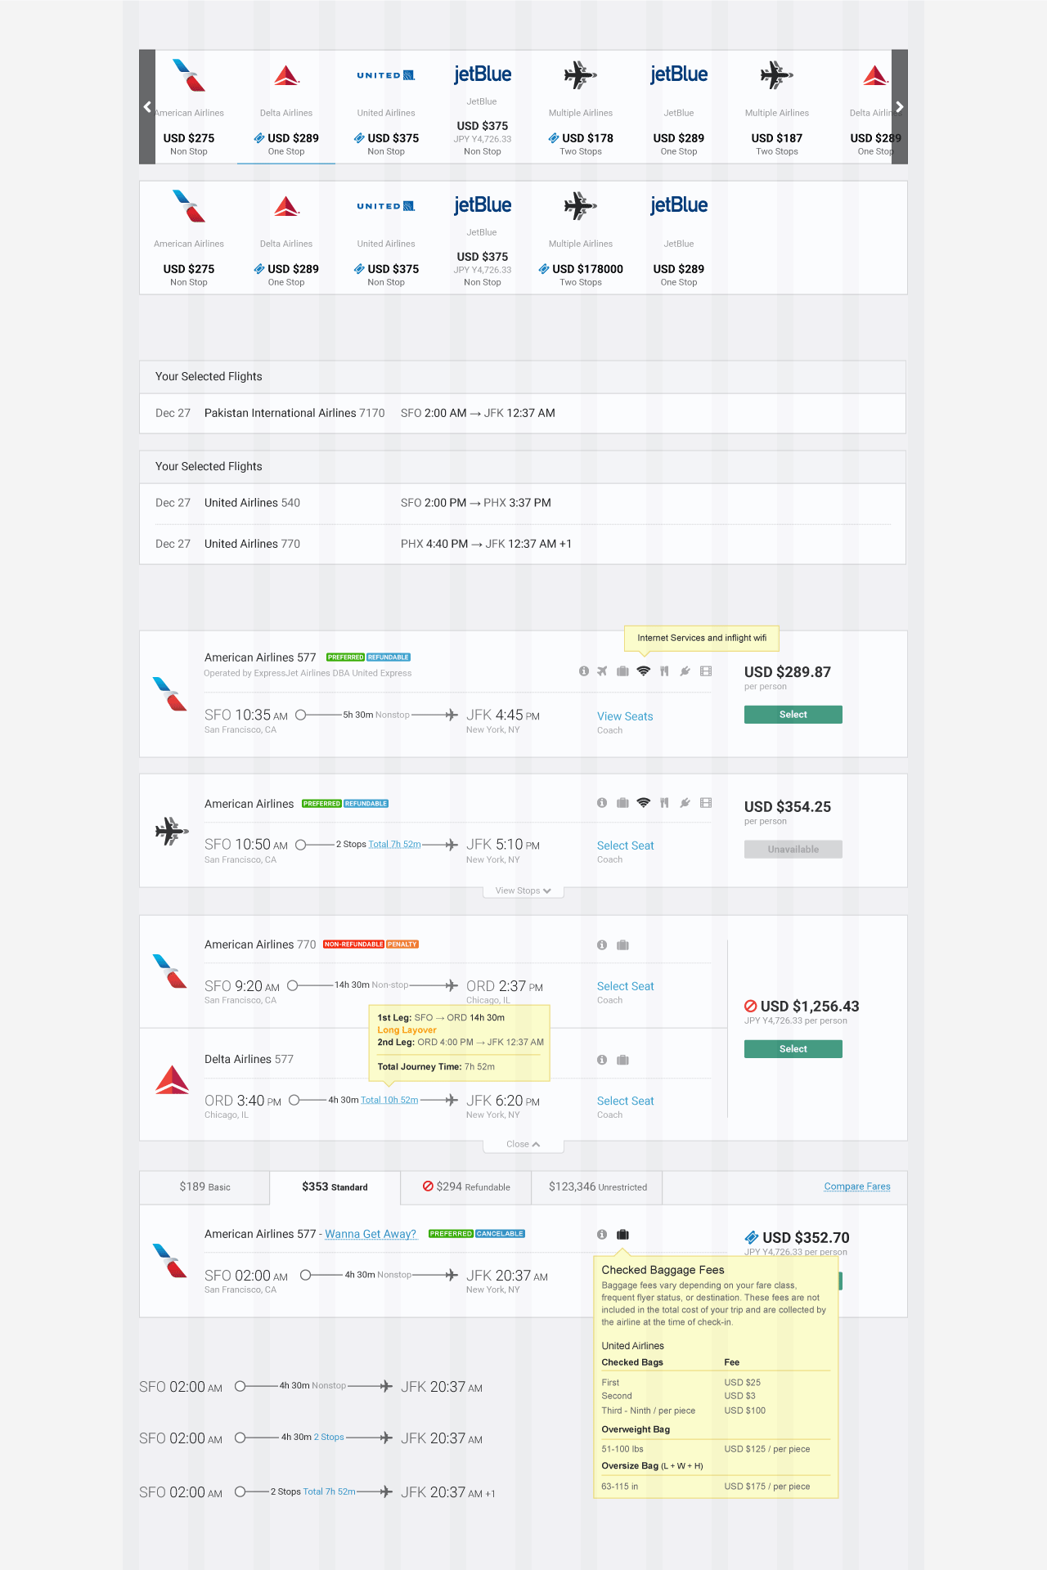Click United Airlines 540 selected flight row
The height and width of the screenshot is (1570, 1047).
pos(523,504)
